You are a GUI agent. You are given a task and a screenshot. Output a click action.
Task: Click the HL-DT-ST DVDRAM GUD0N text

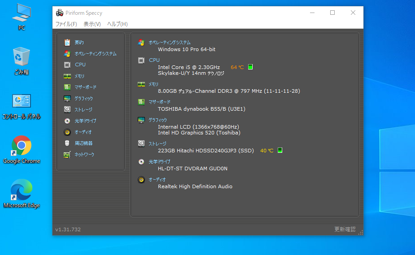[x=192, y=169]
